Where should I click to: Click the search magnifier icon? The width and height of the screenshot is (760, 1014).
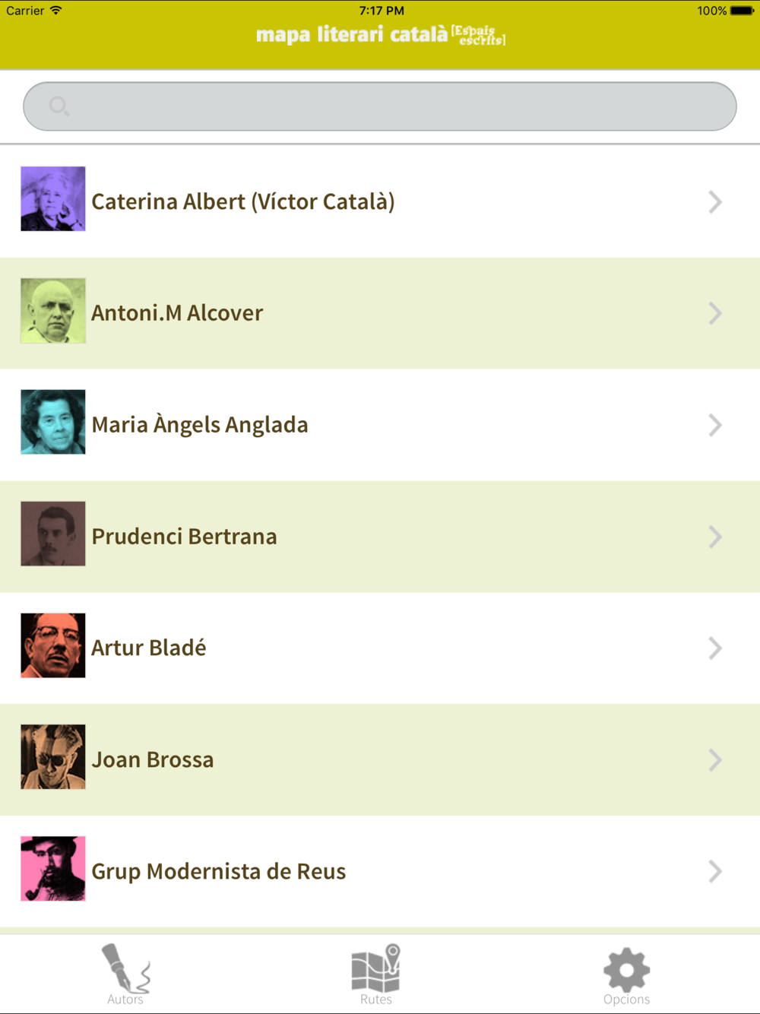[x=59, y=106]
